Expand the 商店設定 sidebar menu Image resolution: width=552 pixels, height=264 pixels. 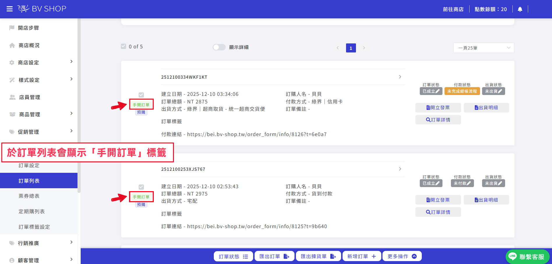pos(72,61)
